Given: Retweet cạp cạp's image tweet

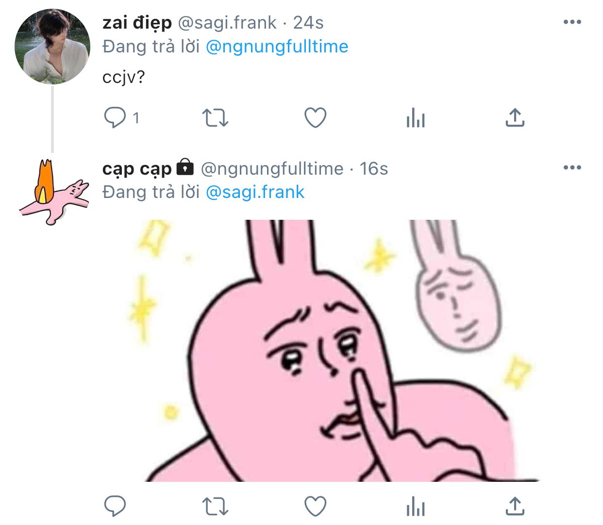Looking at the screenshot, I should 215,506.
